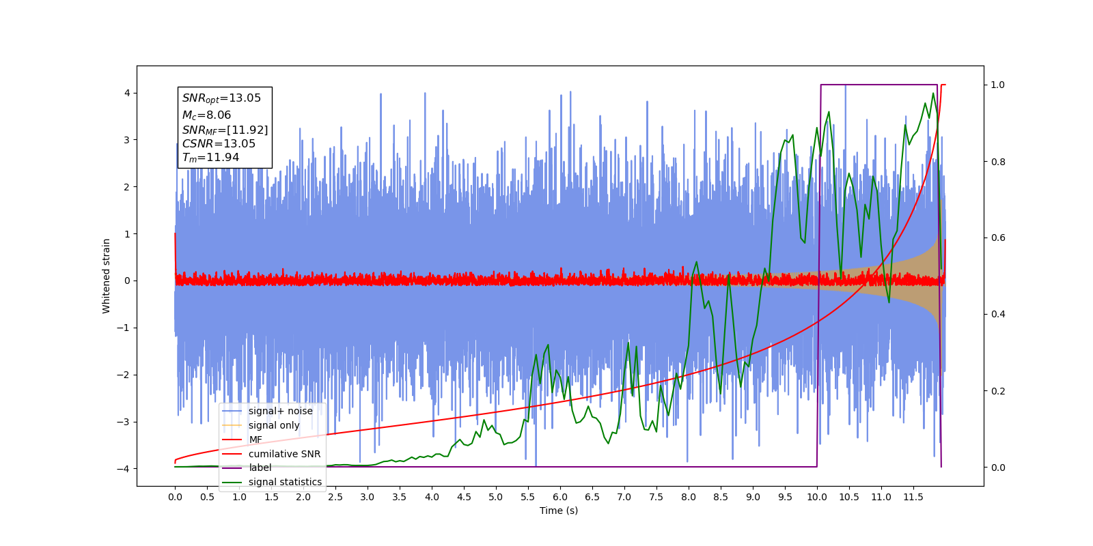1093x546 pixels.
Task: Click right y-axis tick label 1.0
Action: pos(998,85)
